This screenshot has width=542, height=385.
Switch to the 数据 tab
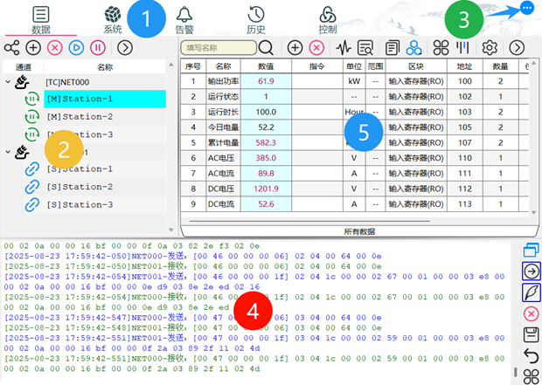point(41,20)
